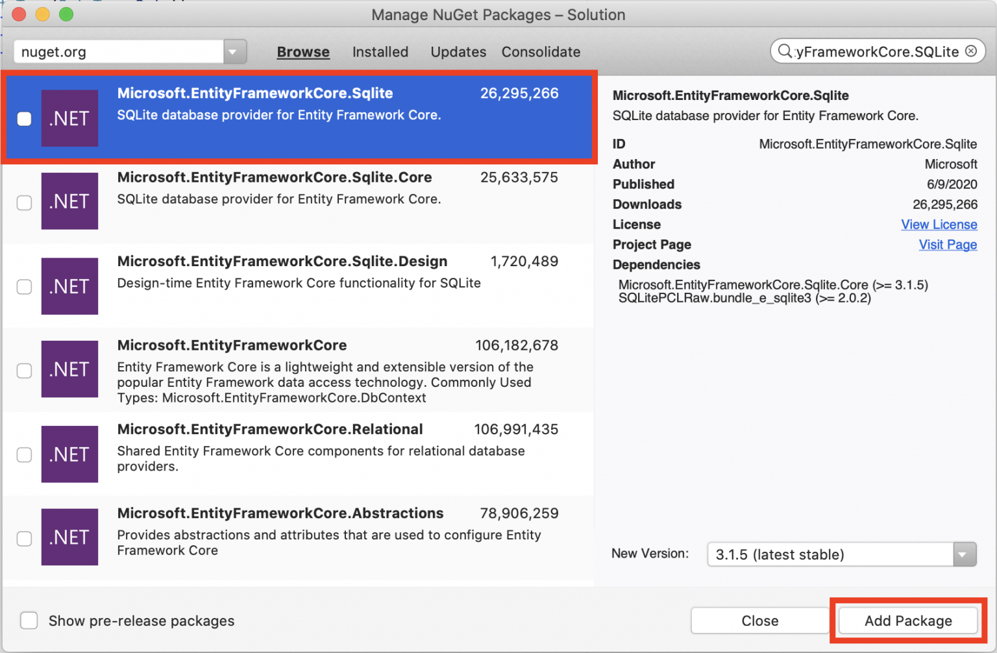
Task: Open the View License link
Action: click(939, 224)
